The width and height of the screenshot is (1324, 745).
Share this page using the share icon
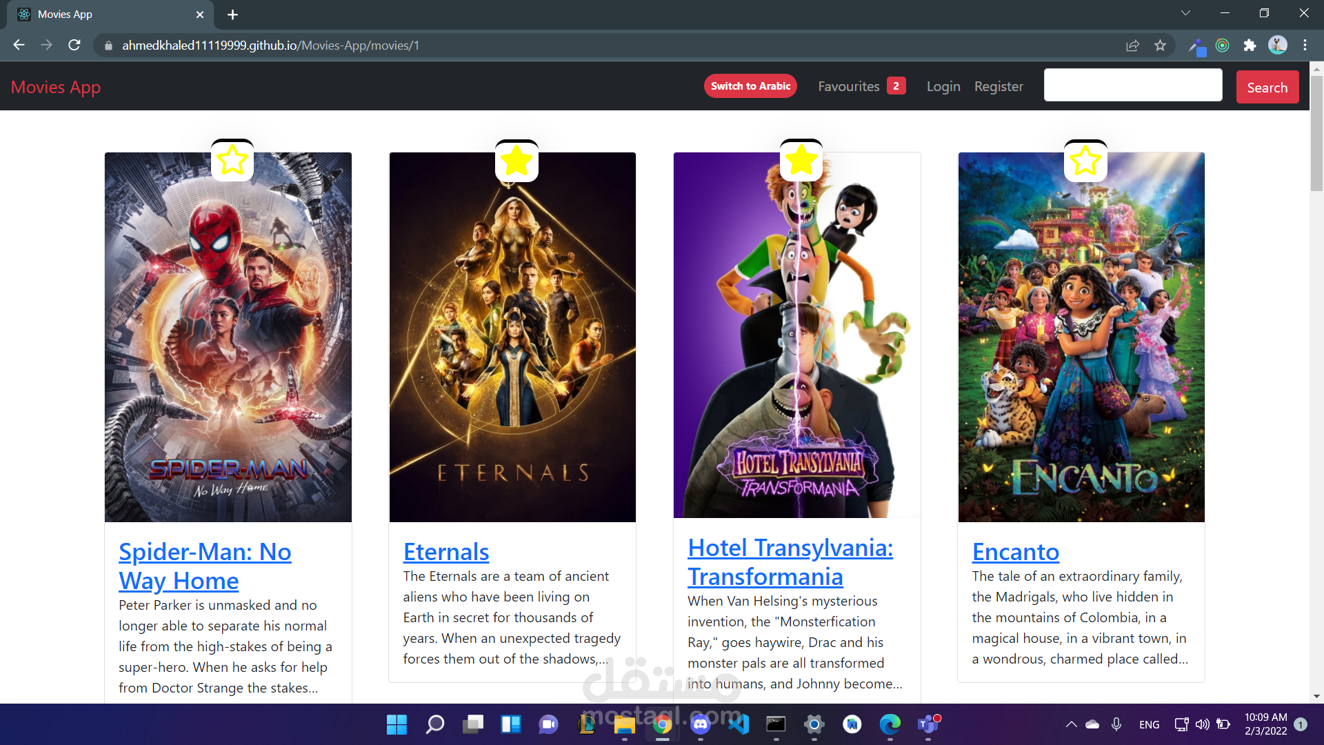[1132, 46]
